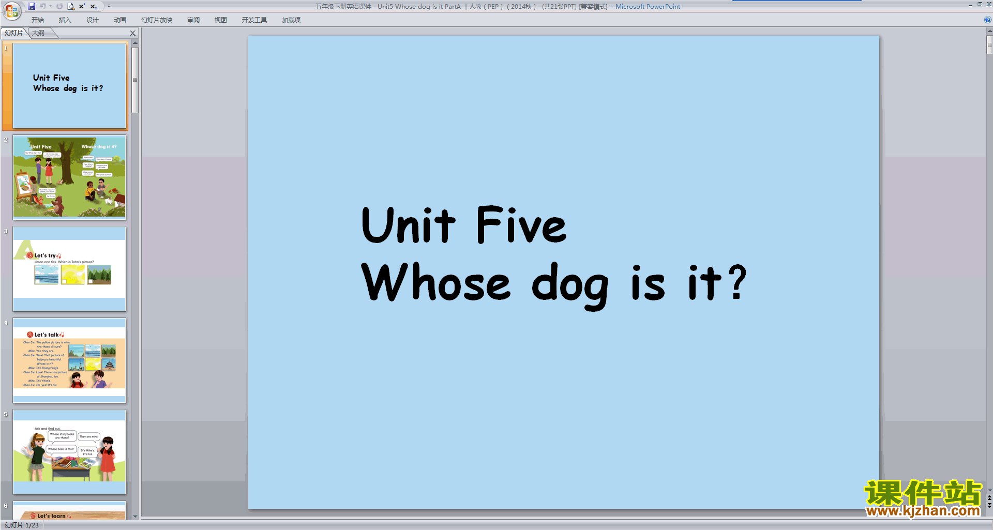993x530 pixels.
Task: Open the 开发工具 ribbon tab
Action: pyautogui.click(x=254, y=20)
